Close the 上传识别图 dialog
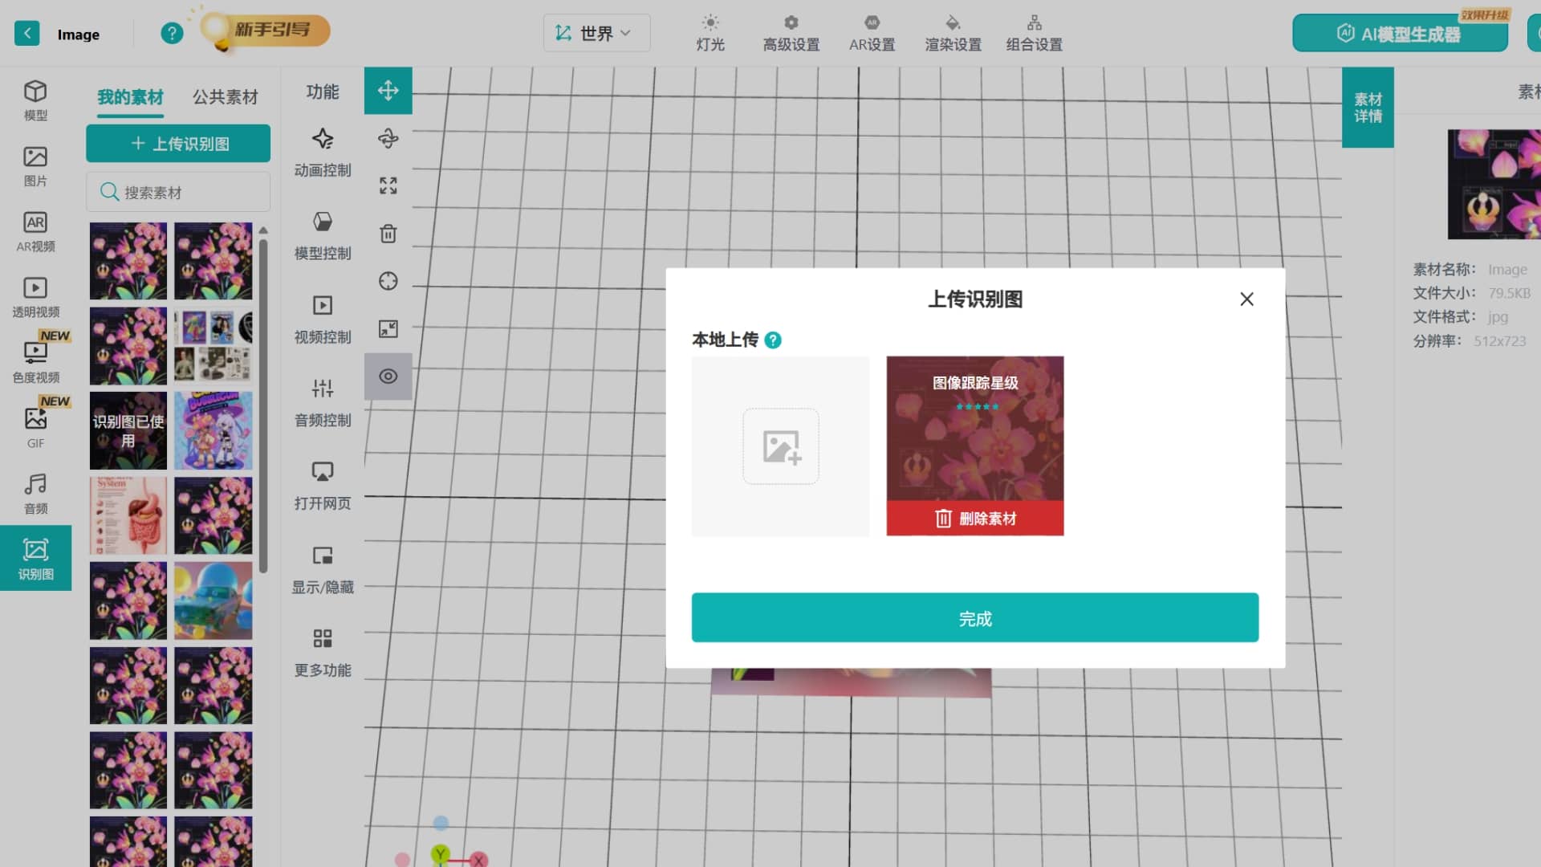Screen dimensions: 1541x867 coord(1246,299)
